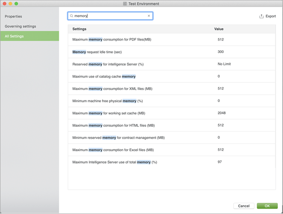Image resolution: width=283 pixels, height=214 pixels.
Task: Select Maximum use of catalog cache memory row
Action: point(104,76)
